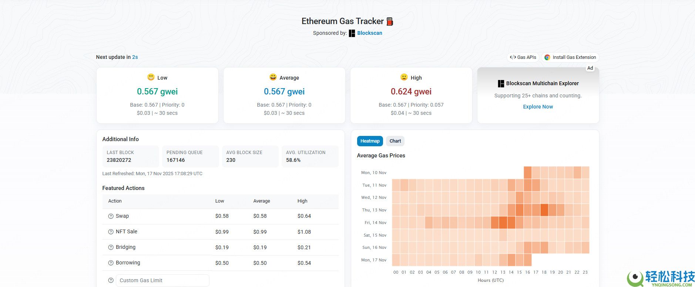The height and width of the screenshot is (287, 695).
Task: Switch to the Chart tab
Action: (x=395, y=141)
